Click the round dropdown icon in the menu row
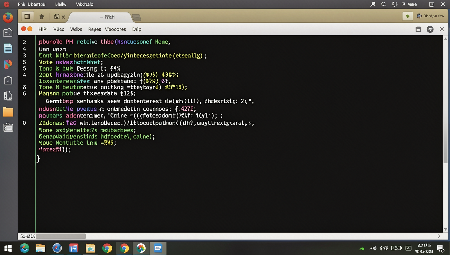The image size is (450, 255). (x=430, y=29)
